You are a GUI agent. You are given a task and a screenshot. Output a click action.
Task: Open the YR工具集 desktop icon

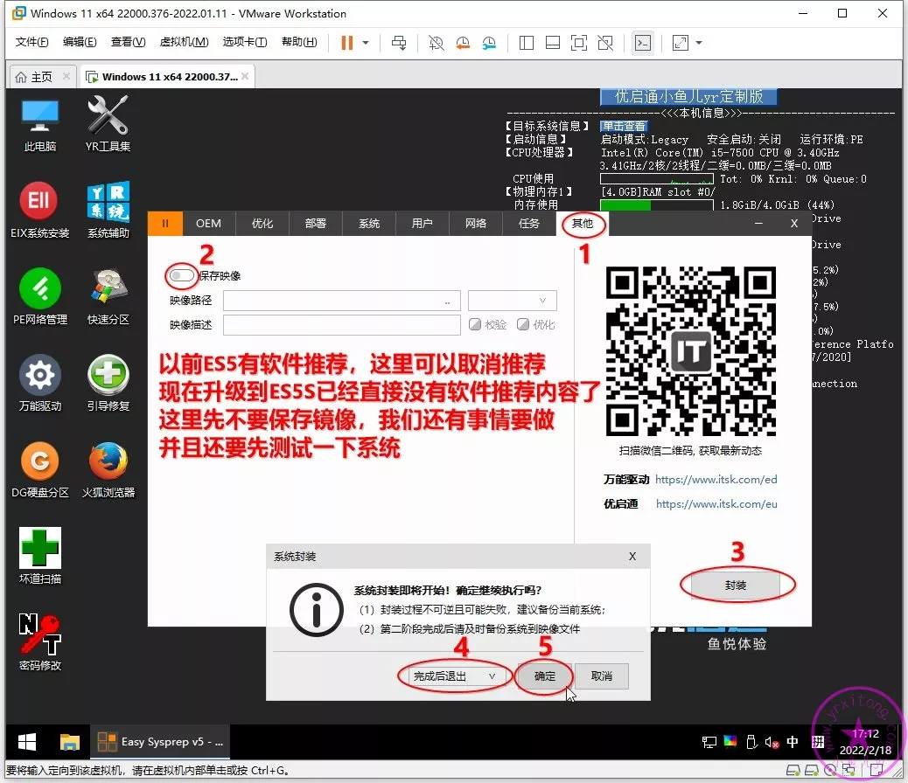pos(108,117)
